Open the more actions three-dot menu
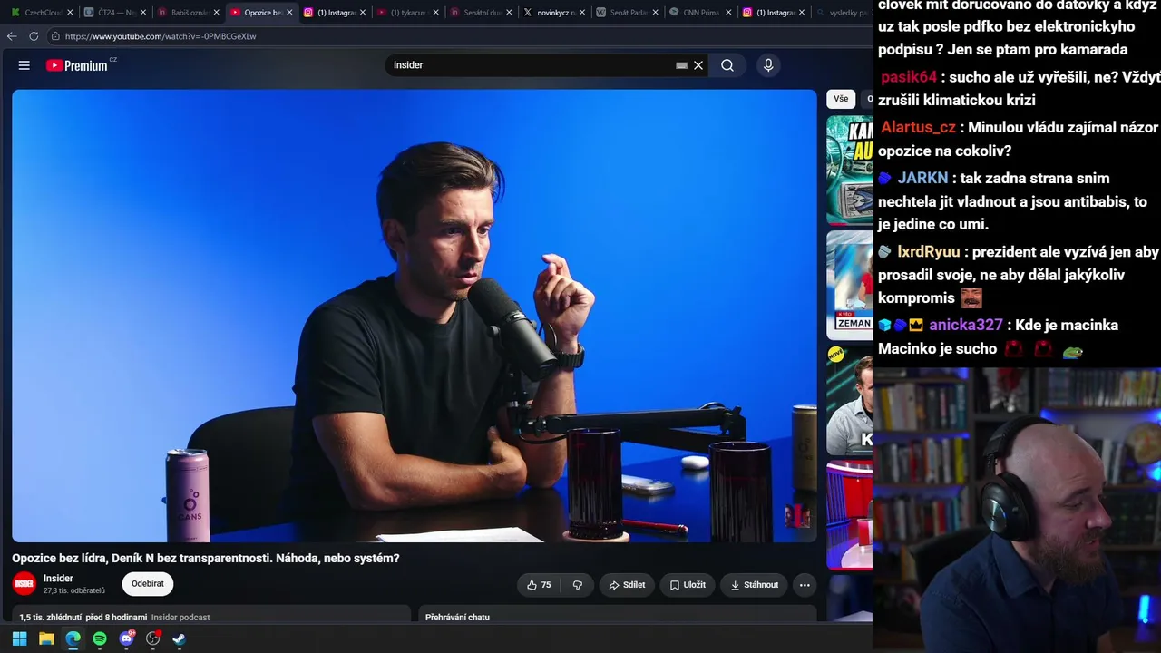The width and height of the screenshot is (1161, 653). 805,585
